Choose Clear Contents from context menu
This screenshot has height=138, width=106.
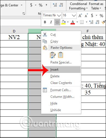click(61, 83)
